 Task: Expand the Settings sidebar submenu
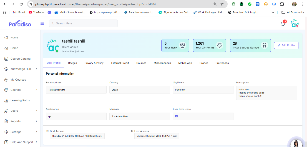tap(36, 132)
